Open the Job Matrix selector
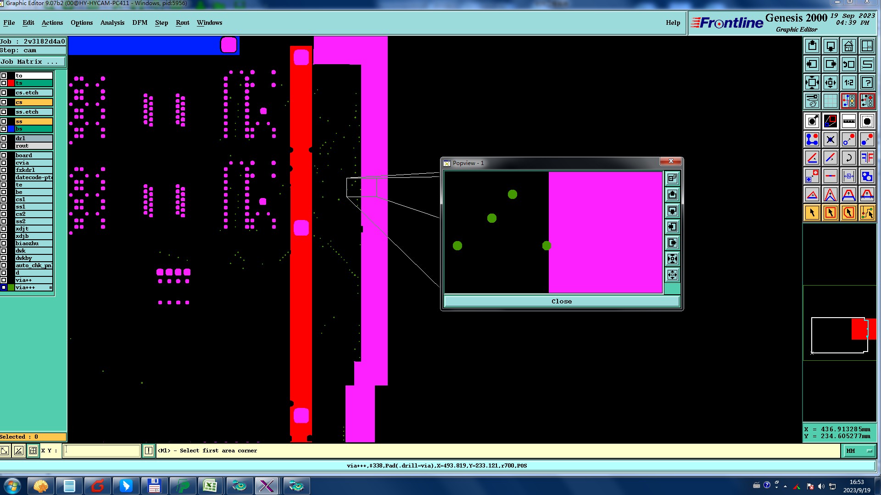881x495 pixels. coord(32,62)
